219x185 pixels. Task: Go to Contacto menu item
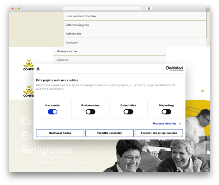pyautogui.click(x=135, y=42)
